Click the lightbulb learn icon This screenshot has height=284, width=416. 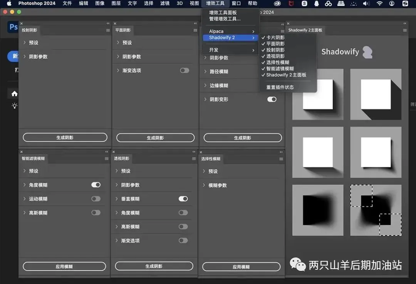15,106
